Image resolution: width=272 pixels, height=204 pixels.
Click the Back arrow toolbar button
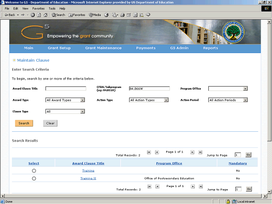[10, 15]
